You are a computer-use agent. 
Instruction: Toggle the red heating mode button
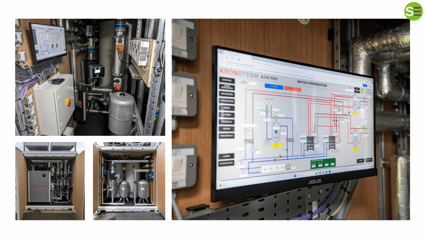(293, 89)
